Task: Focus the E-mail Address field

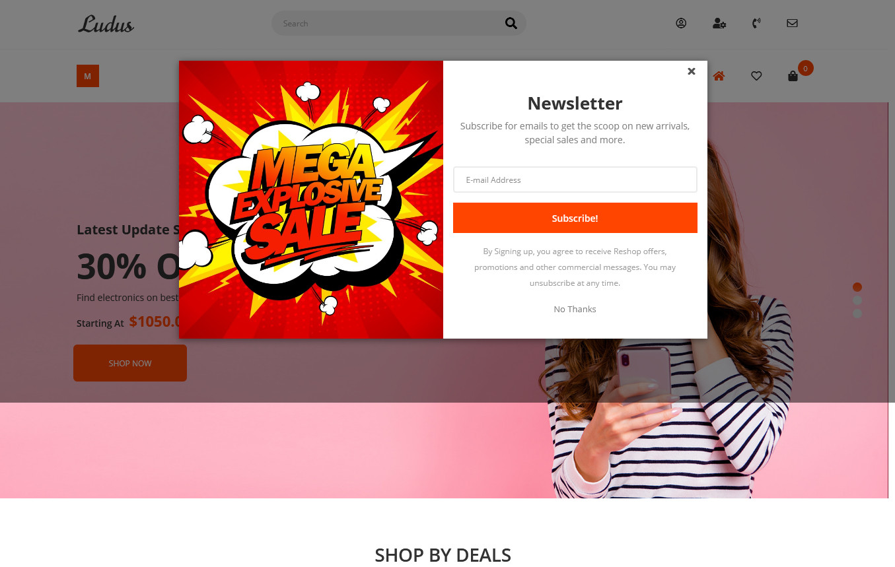Action: click(575, 180)
